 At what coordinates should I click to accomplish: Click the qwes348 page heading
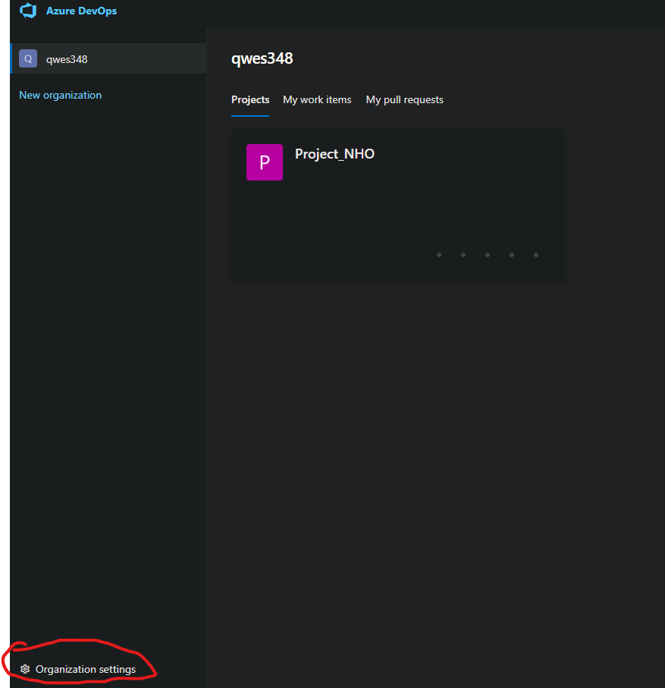(x=262, y=59)
